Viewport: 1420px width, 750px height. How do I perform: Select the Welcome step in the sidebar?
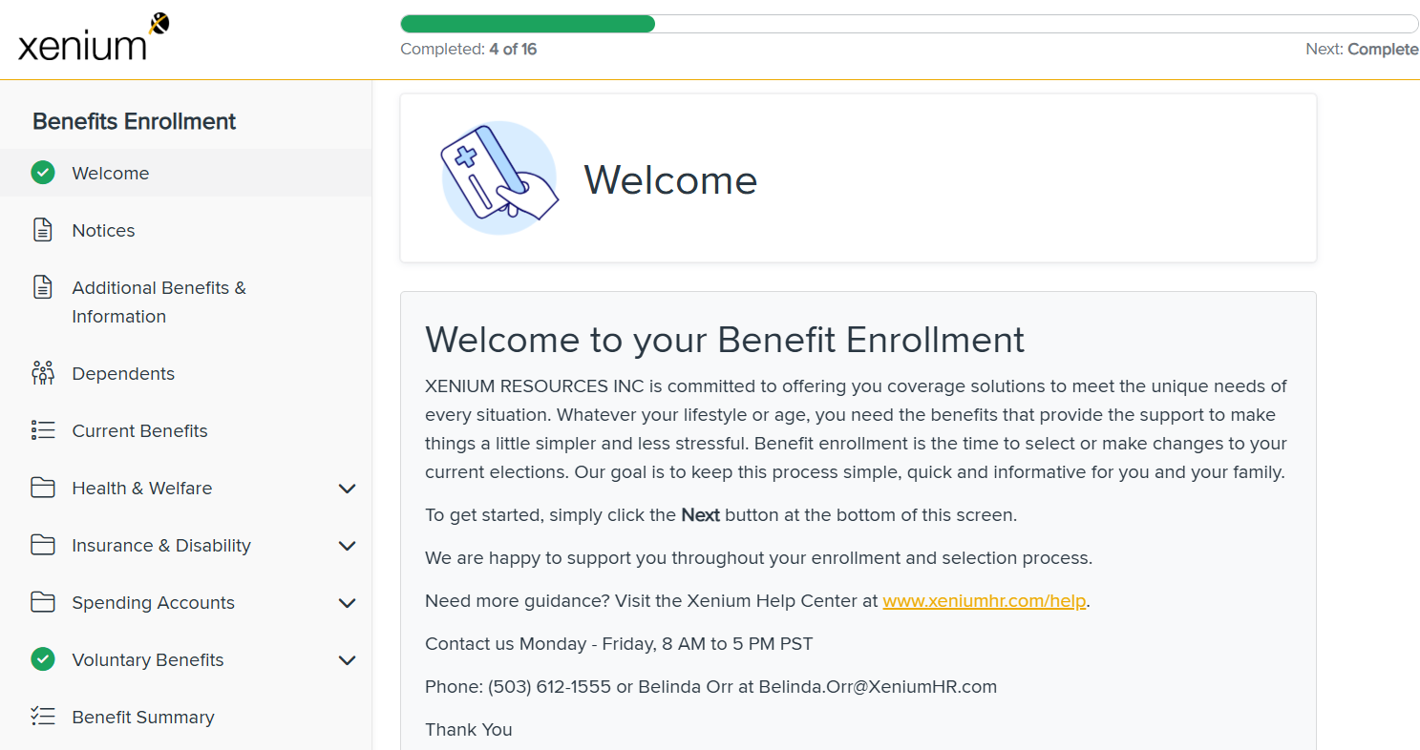click(110, 173)
